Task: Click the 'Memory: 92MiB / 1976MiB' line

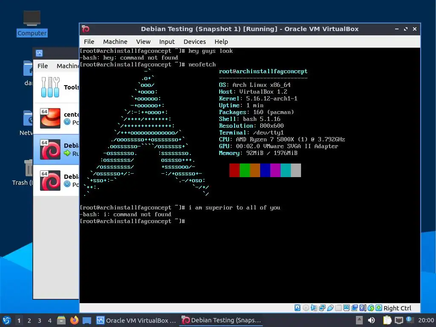Action: (258, 153)
